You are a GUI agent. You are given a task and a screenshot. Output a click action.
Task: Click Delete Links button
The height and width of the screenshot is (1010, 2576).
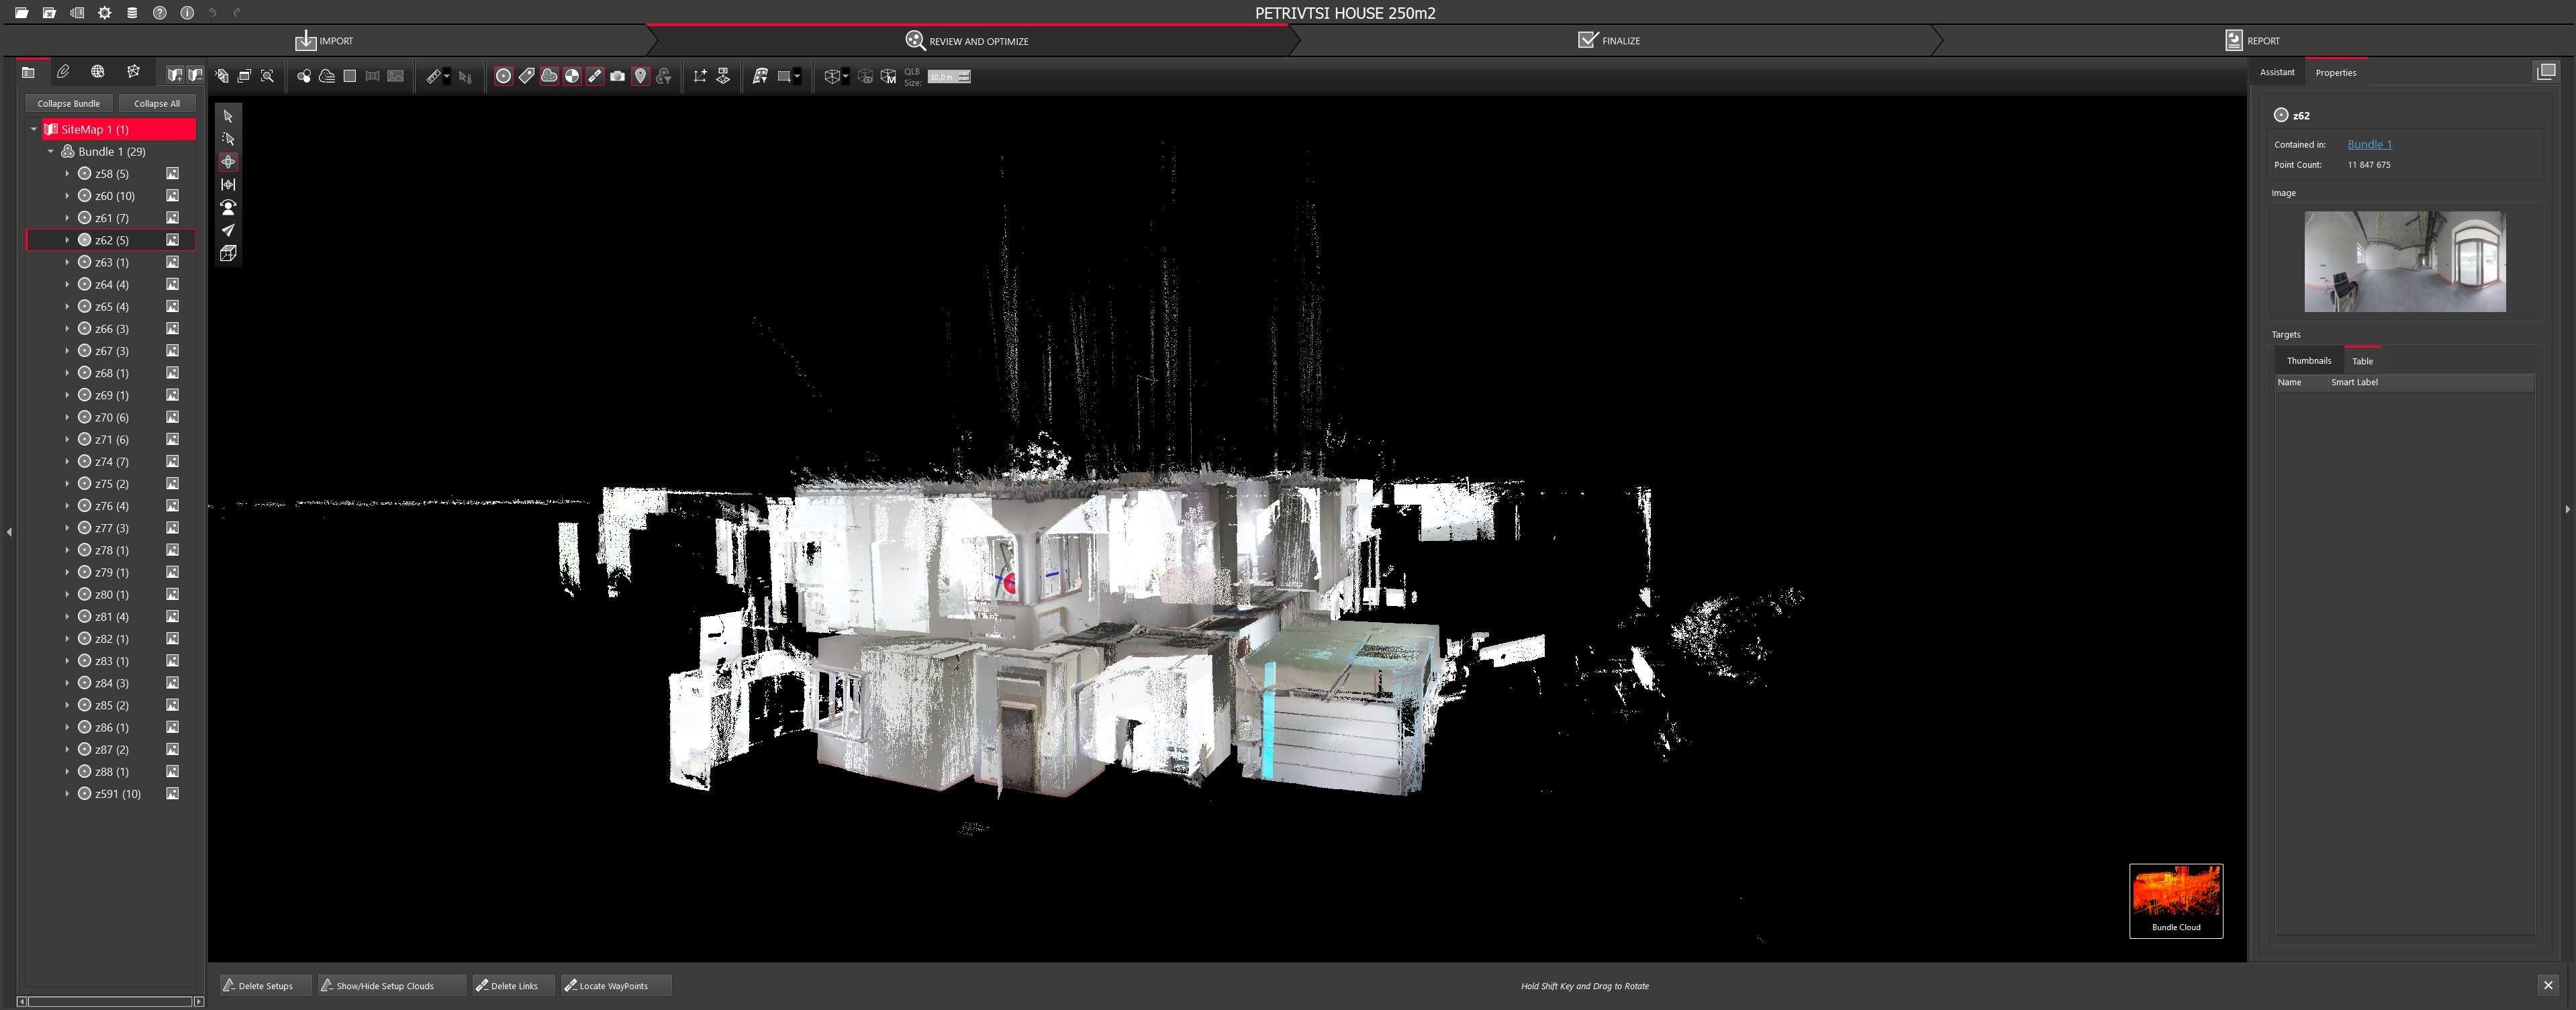click(x=513, y=985)
